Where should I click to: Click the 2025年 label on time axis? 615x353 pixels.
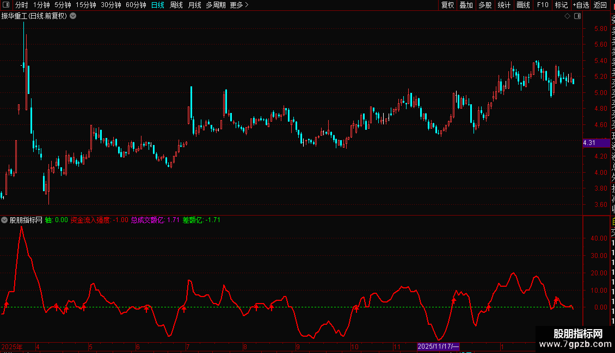pyautogui.click(x=12, y=346)
